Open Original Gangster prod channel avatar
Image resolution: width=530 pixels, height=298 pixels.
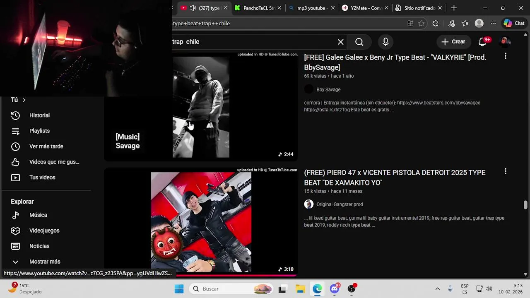tap(309, 204)
